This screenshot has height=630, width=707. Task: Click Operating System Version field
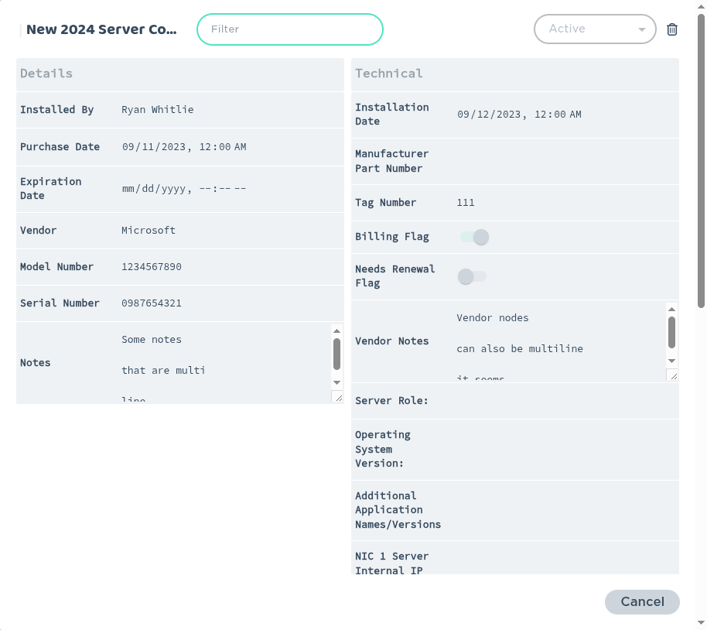click(565, 450)
